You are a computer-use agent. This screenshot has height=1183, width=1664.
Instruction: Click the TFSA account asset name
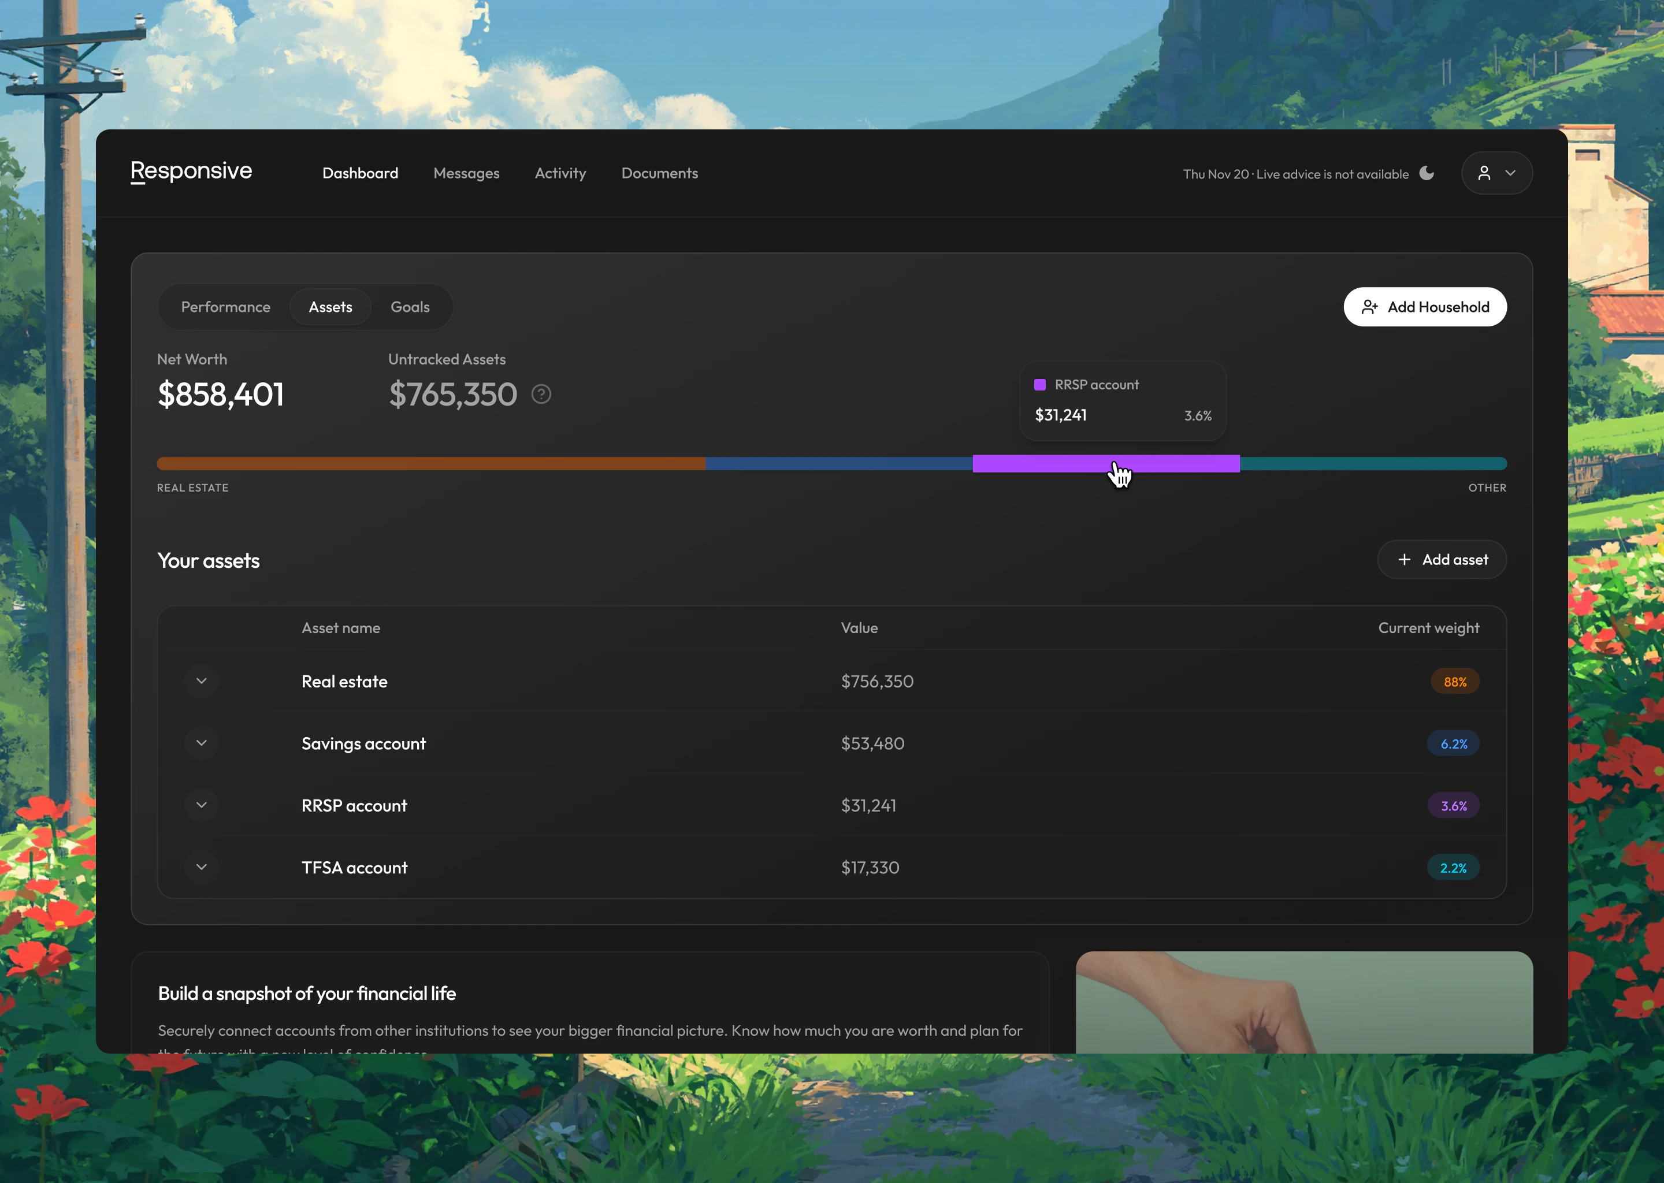click(355, 867)
